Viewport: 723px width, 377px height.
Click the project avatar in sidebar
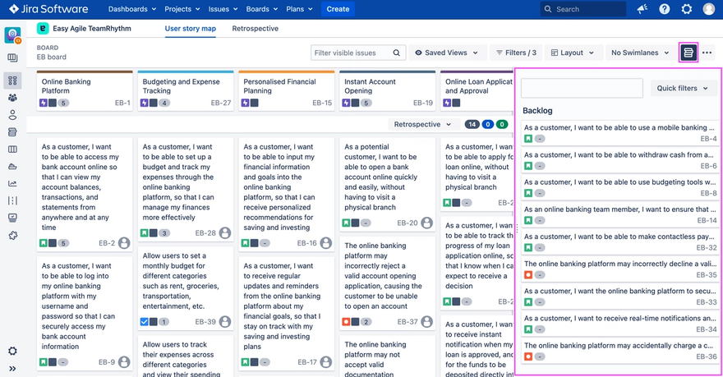tap(12, 34)
